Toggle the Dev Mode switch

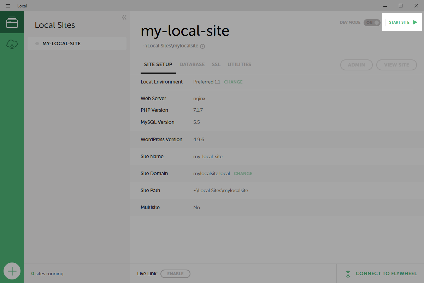372,22
